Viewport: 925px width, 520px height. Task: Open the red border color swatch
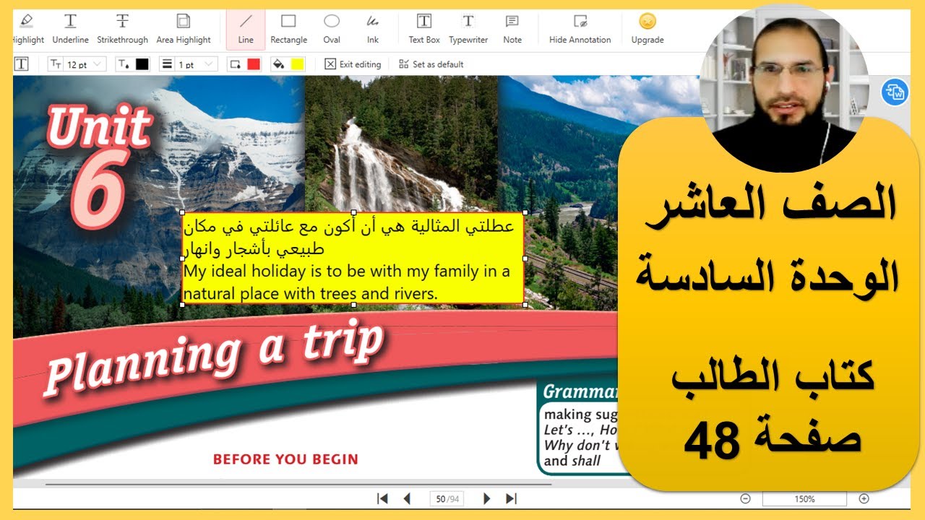pos(253,64)
